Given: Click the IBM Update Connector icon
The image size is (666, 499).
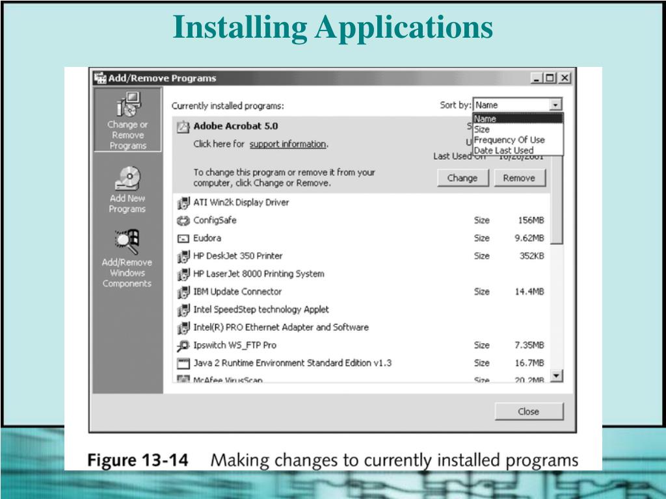Looking at the screenshot, I should [183, 292].
